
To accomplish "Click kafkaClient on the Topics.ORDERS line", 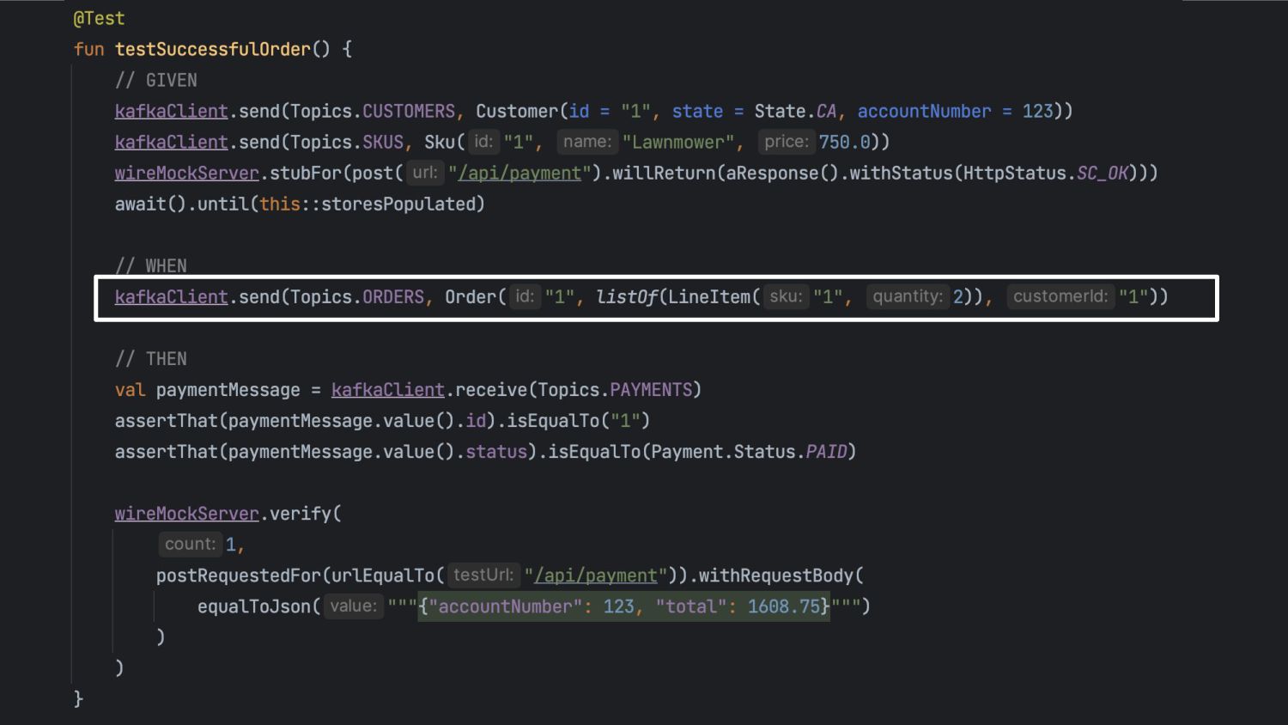I will (x=171, y=296).
